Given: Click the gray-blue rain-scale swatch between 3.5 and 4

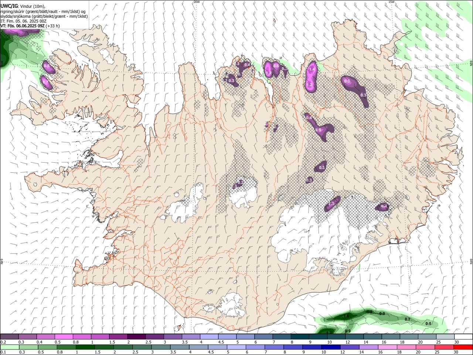Looking at the screenshot, I should 180,347.
